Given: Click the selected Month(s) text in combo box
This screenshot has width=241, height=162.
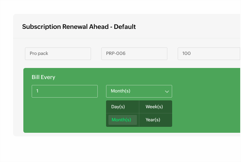Looking at the screenshot, I should point(121,91).
